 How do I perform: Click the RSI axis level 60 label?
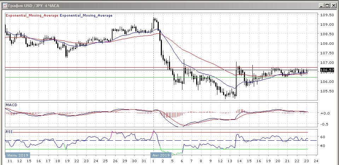pyautogui.click(x=323, y=137)
